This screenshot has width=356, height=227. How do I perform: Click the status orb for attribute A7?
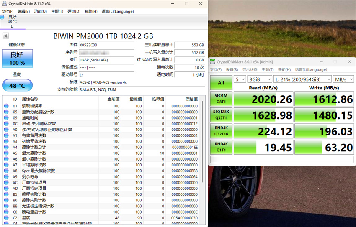point(6,165)
